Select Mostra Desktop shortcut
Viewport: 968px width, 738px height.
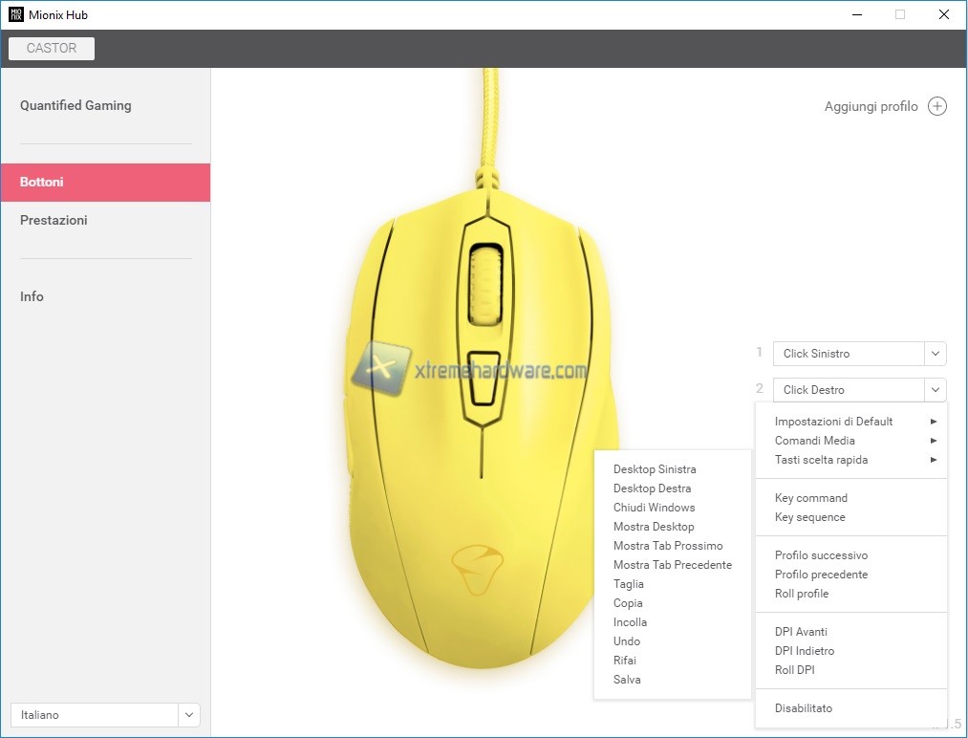654,527
